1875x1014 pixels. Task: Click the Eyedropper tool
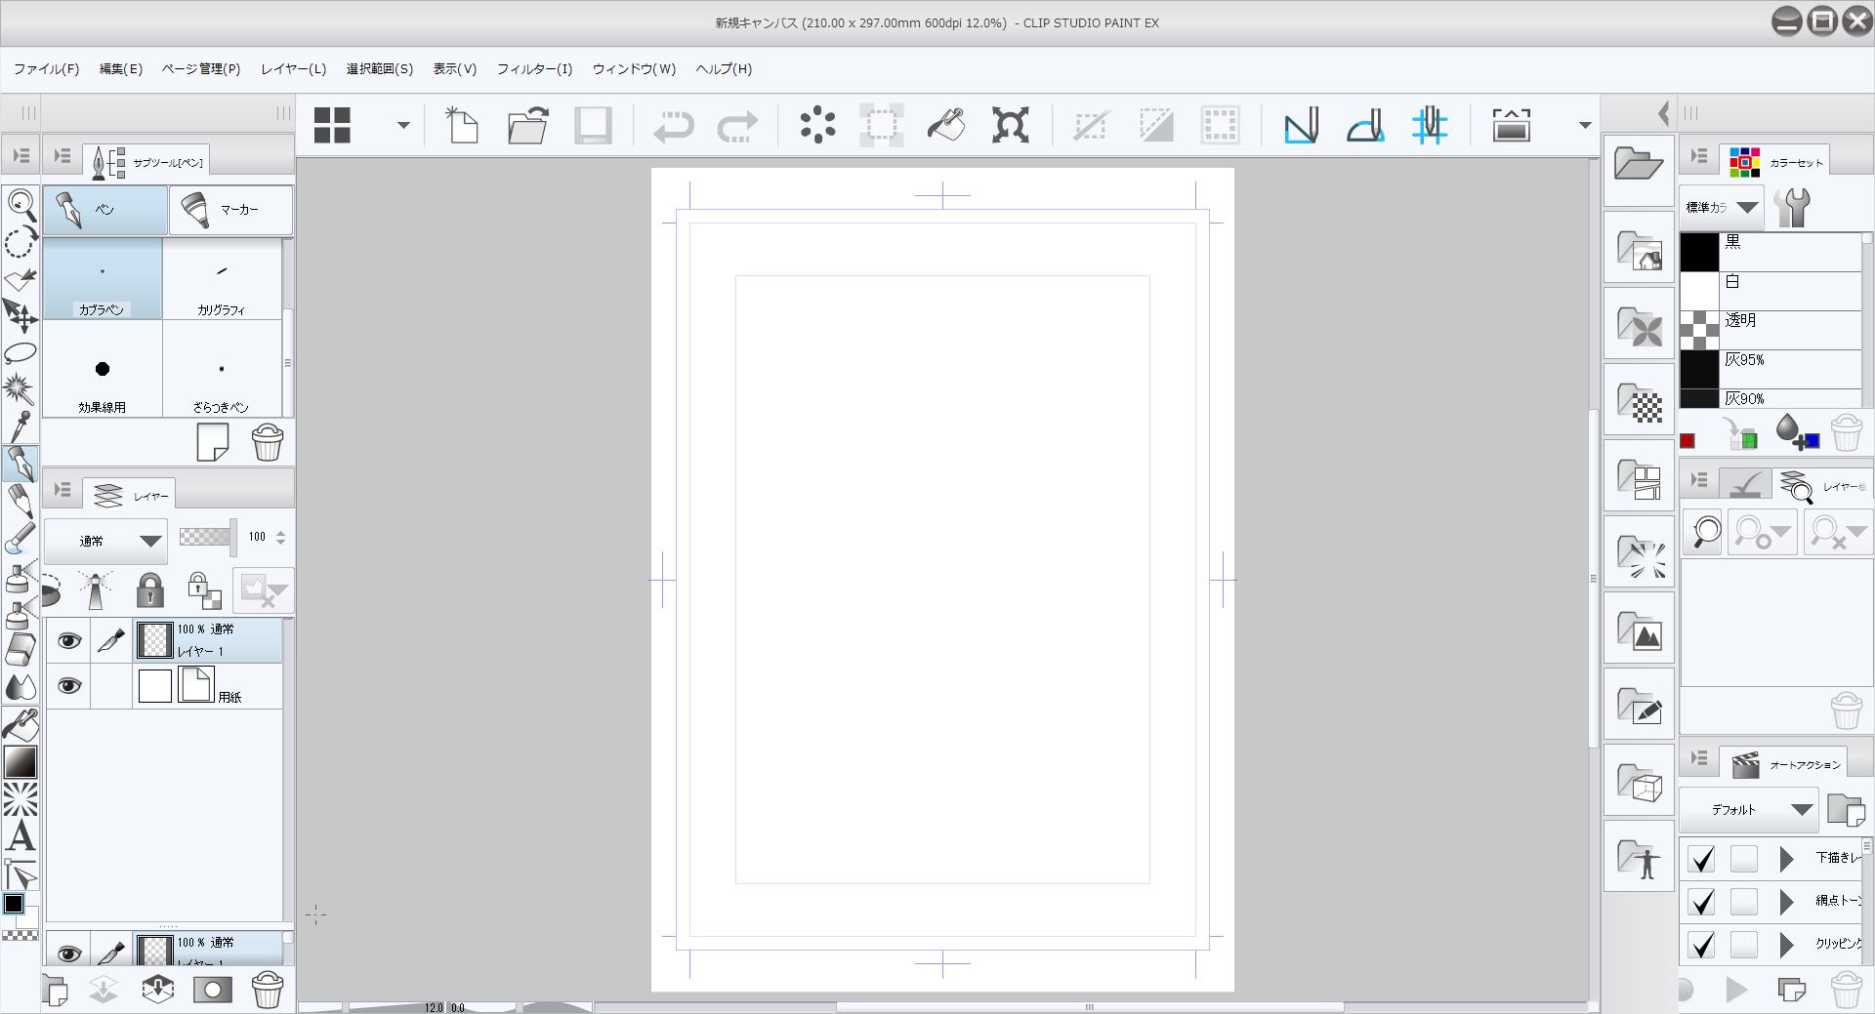pos(21,426)
